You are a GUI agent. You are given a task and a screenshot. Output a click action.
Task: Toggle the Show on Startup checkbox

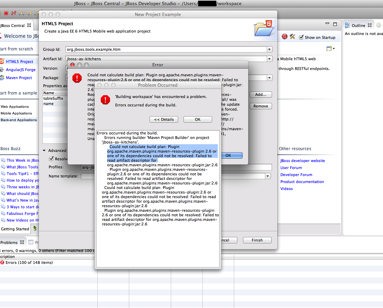click(301, 37)
